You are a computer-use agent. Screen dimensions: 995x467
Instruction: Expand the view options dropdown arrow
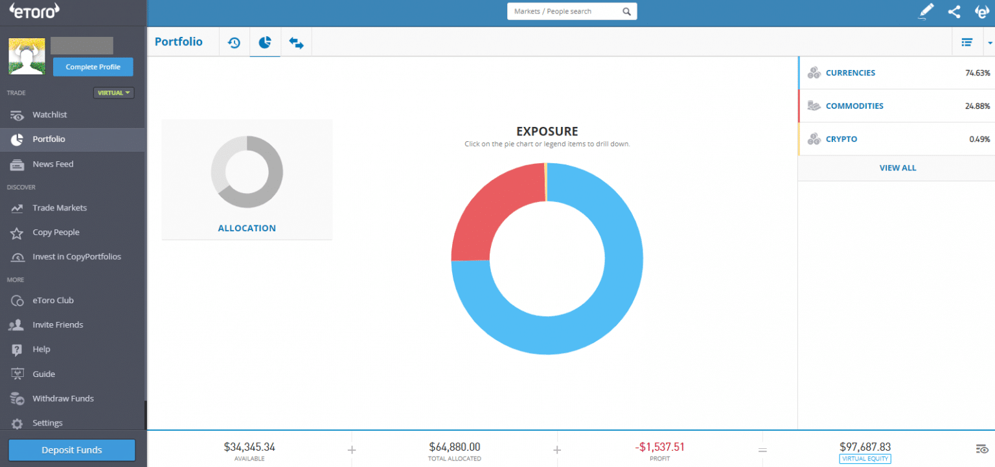[x=989, y=43]
